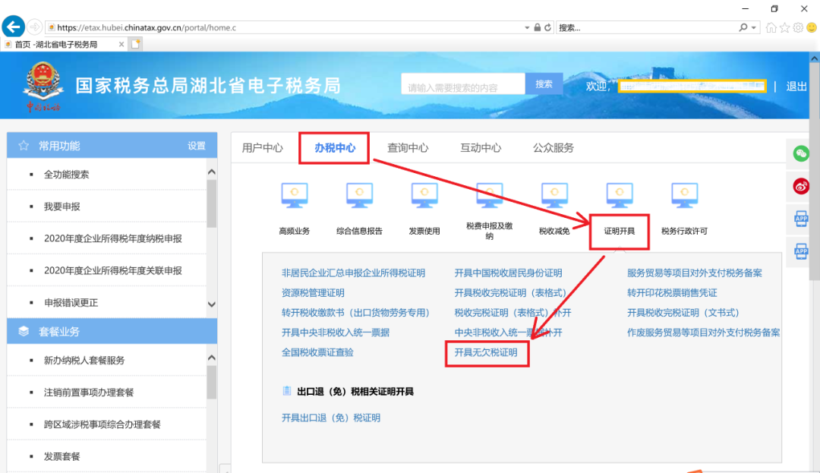Select 全功能搜索 in 常用功能 list

[66, 175]
